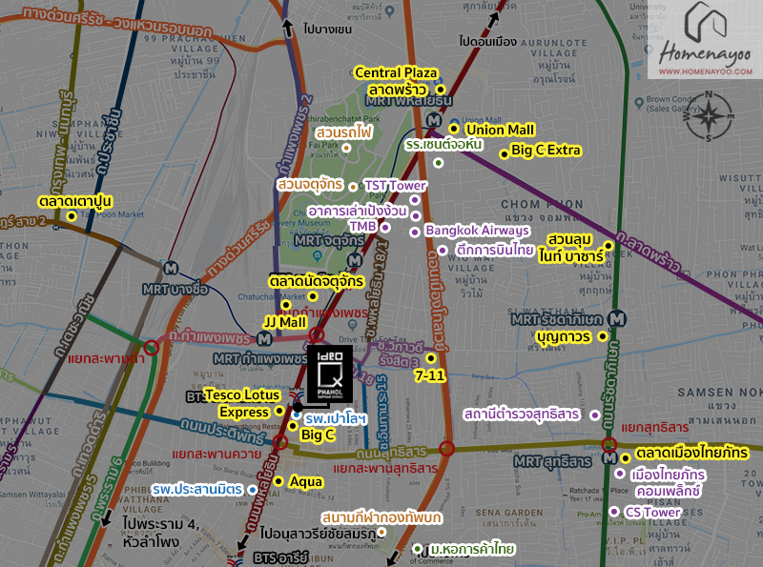Click the "BTS อารีย์" station label
The height and width of the screenshot is (567, 763).
pyautogui.click(x=280, y=557)
